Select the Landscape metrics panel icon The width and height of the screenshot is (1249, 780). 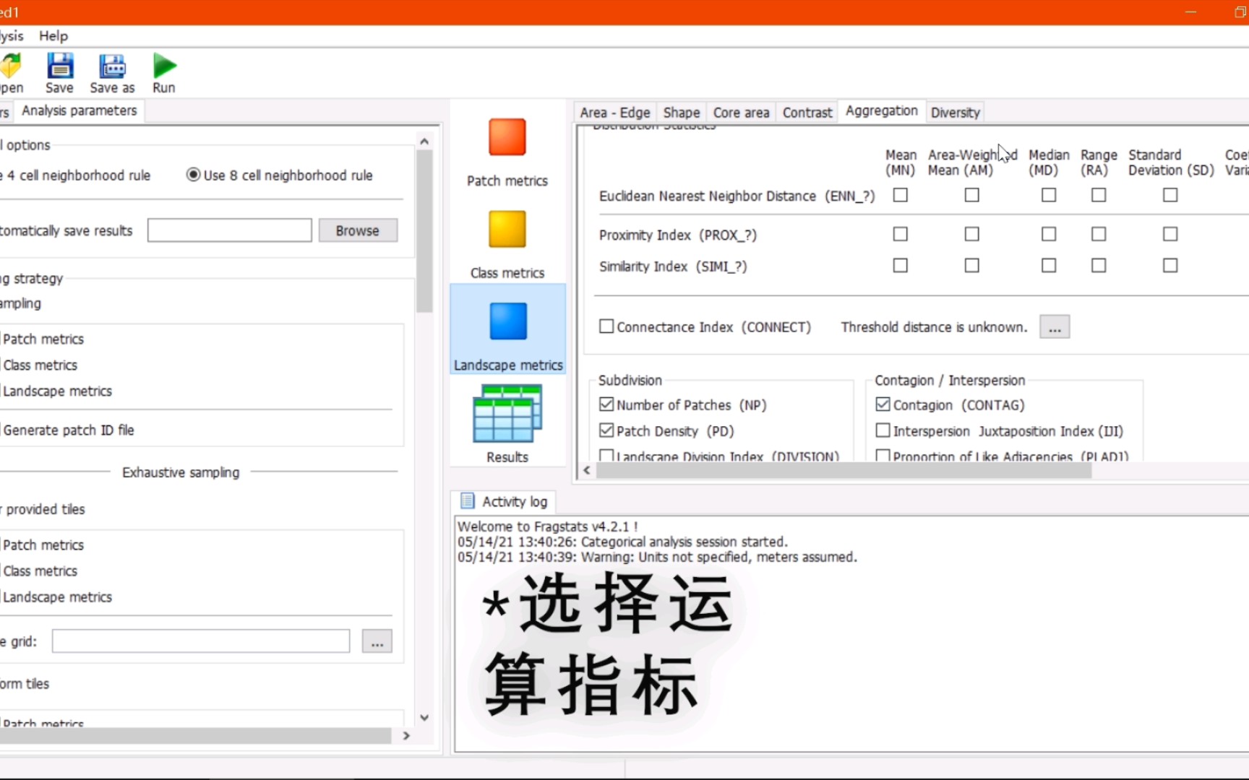507,321
